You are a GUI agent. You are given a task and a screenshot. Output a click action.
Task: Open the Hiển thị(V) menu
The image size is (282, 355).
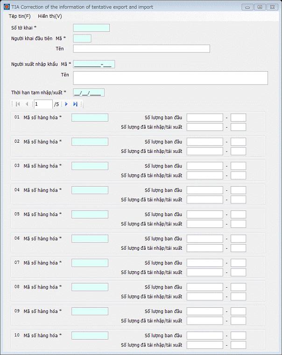(50, 16)
